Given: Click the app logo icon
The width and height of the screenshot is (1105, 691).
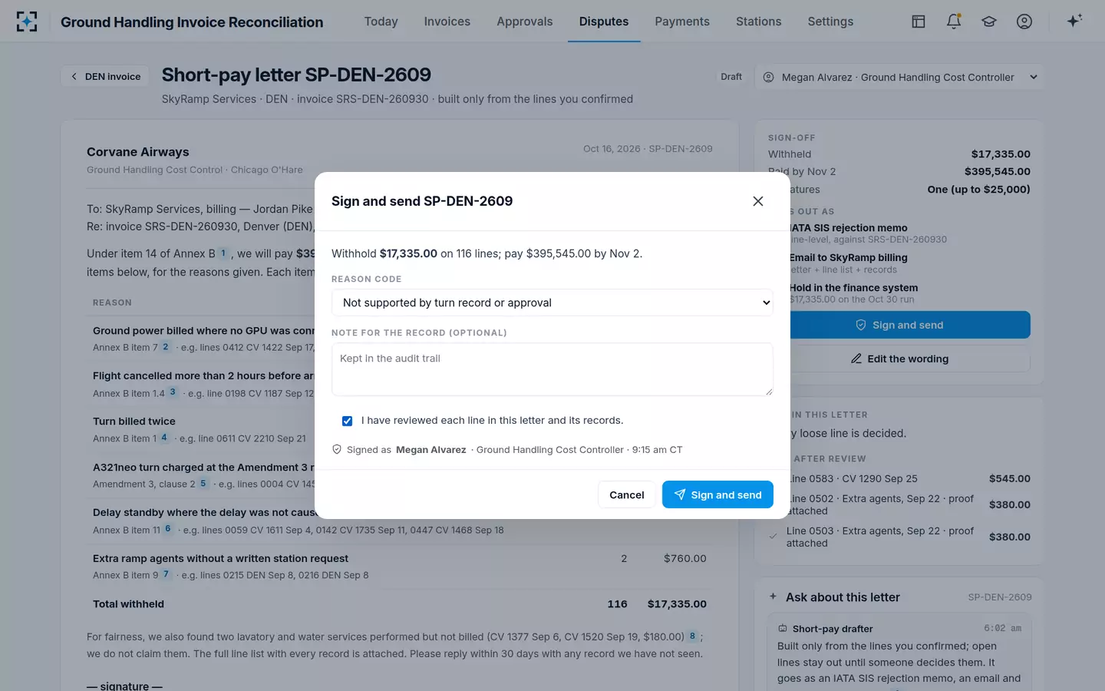Looking at the screenshot, I should (x=27, y=21).
